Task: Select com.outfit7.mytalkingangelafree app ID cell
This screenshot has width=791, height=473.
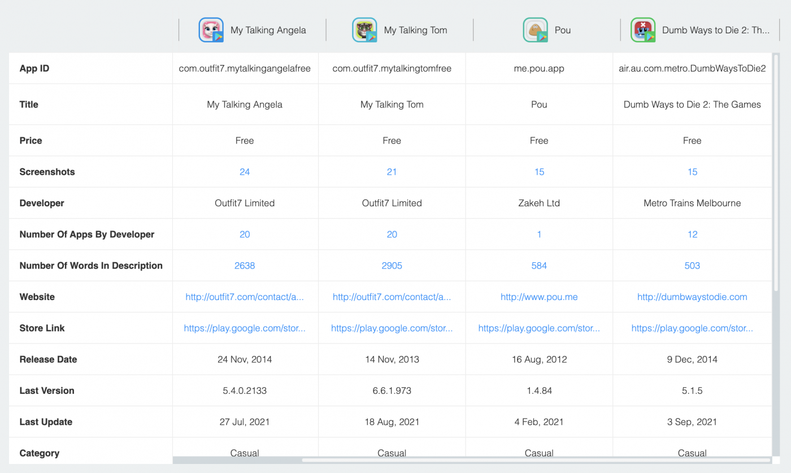Action: tap(245, 68)
